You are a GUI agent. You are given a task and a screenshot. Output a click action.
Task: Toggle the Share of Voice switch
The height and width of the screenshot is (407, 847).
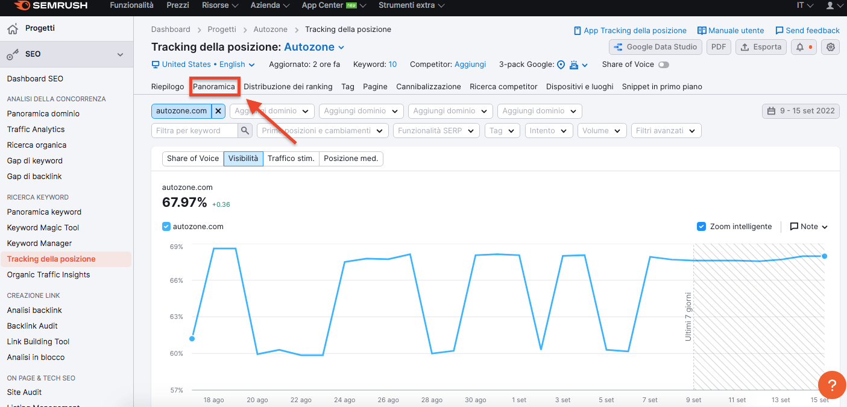pos(664,65)
